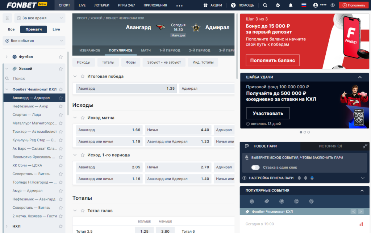Open sidebar filter settings icon
The image size is (371, 233).
point(7,18)
